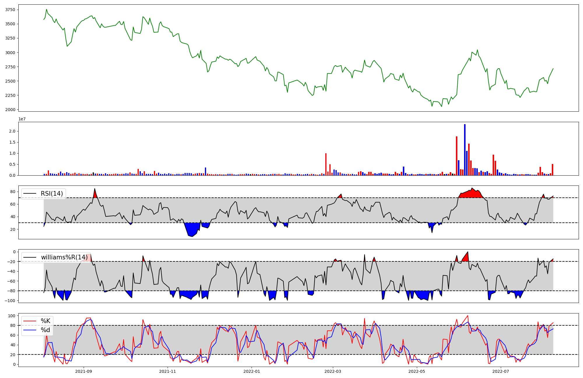Select the 2022-03 date axis label
The width and height of the screenshot is (583, 378).
pyautogui.click(x=333, y=371)
